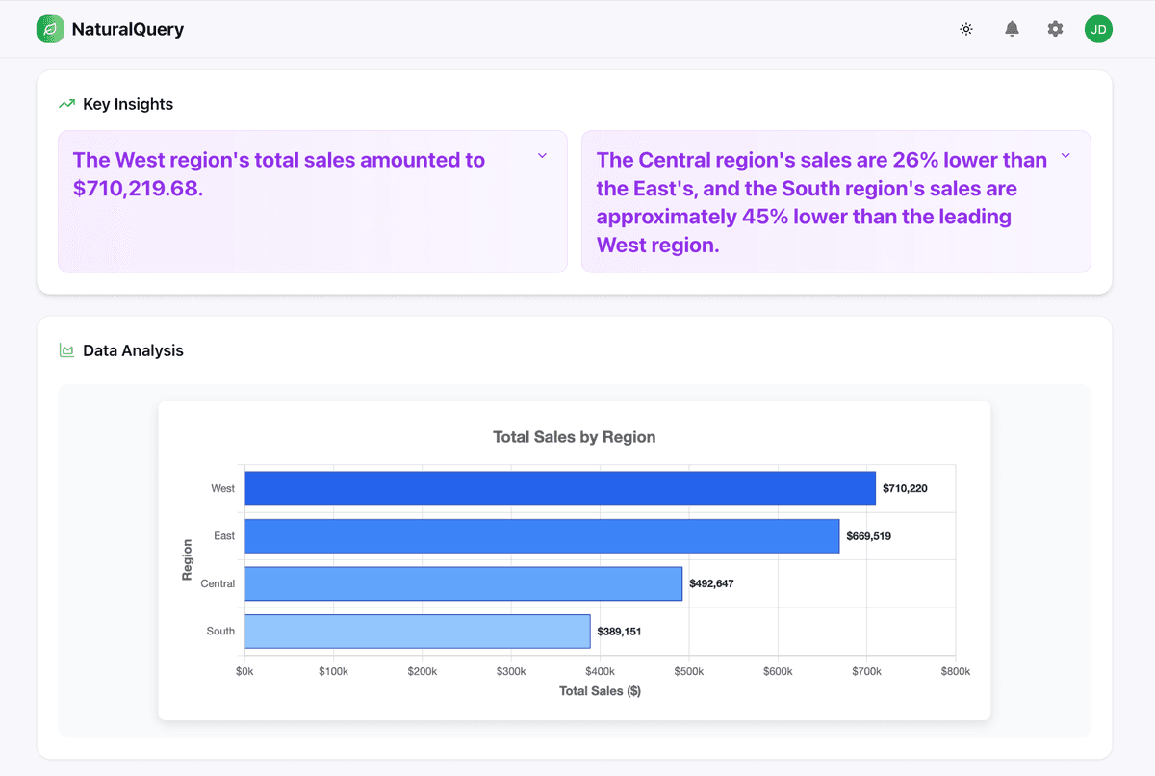The image size is (1155, 776).
Task: Click the NaturalQuery brand name
Action: [127, 29]
